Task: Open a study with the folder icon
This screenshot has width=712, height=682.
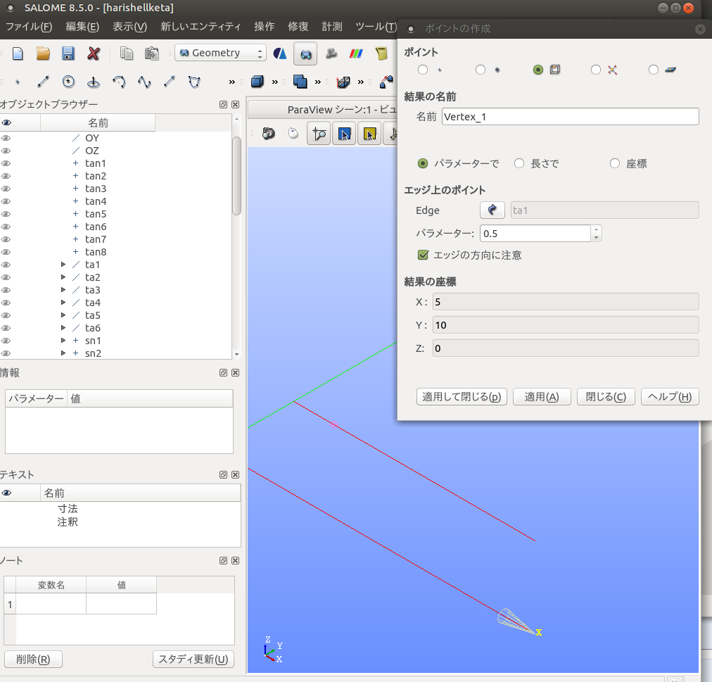Action: (x=43, y=53)
